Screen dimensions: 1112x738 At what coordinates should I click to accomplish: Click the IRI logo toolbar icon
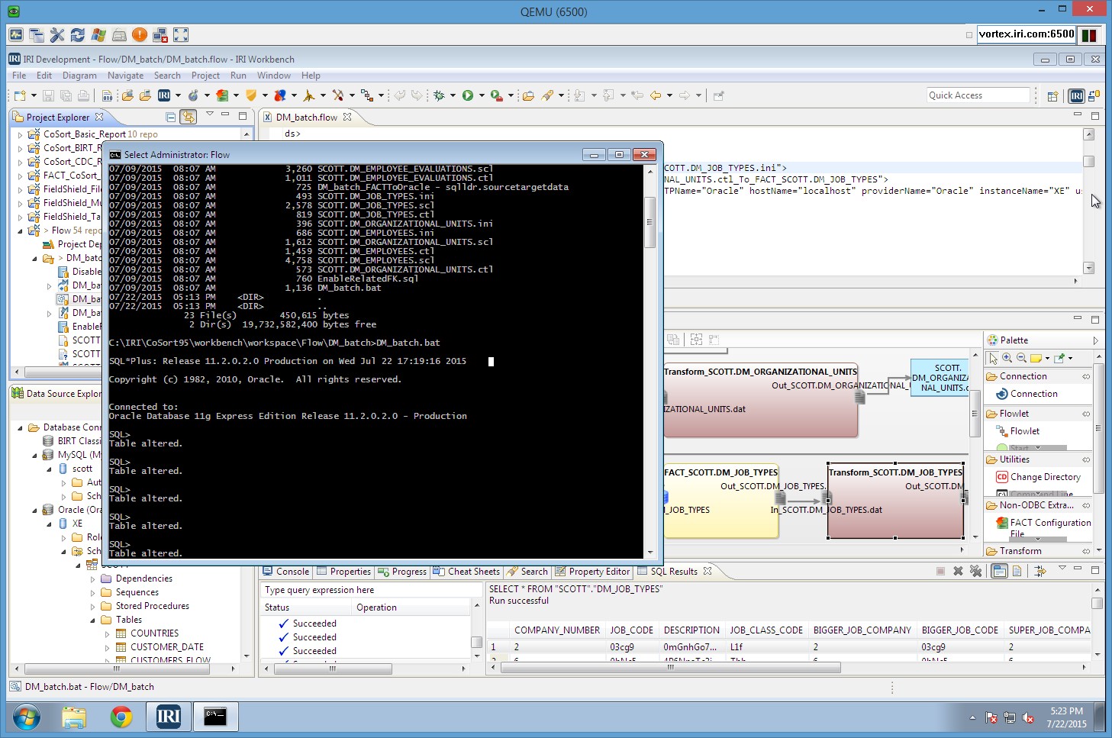tap(164, 95)
